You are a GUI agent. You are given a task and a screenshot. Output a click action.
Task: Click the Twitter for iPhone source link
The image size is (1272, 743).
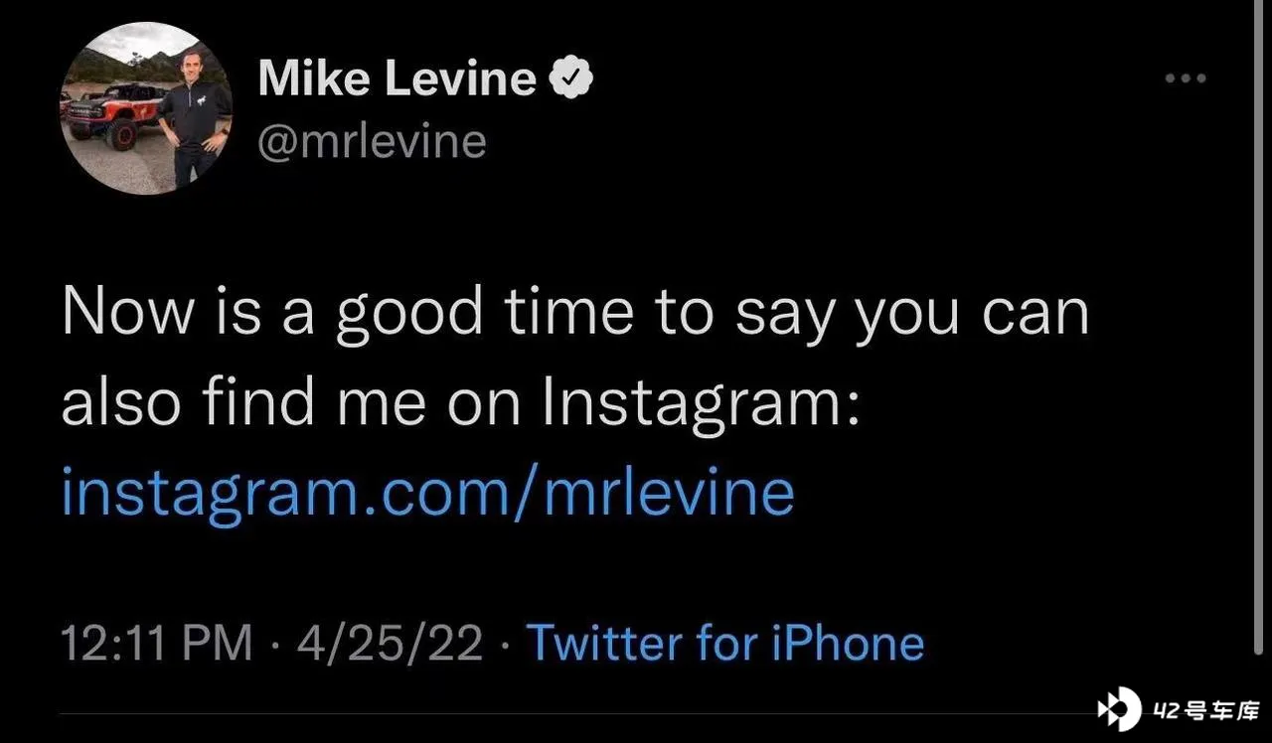click(724, 643)
